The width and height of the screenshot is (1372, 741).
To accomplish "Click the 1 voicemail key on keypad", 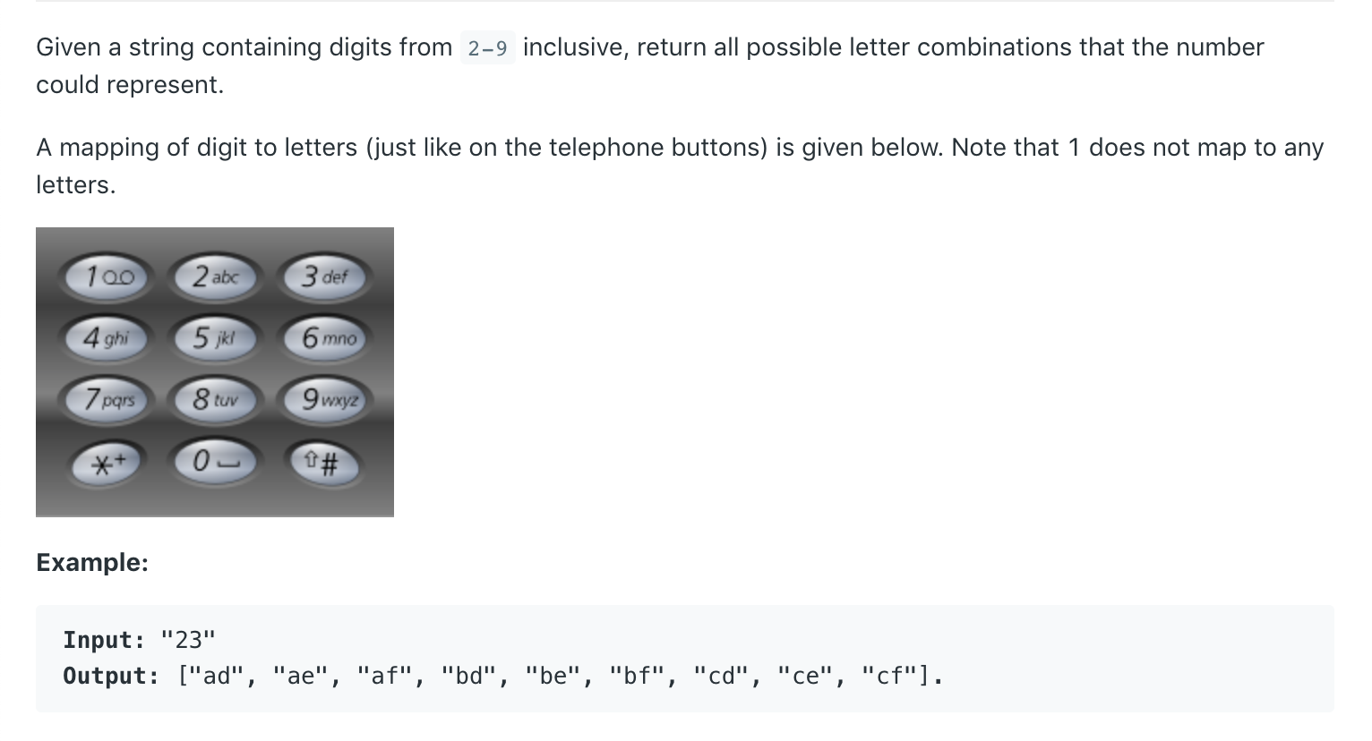I will click(107, 277).
